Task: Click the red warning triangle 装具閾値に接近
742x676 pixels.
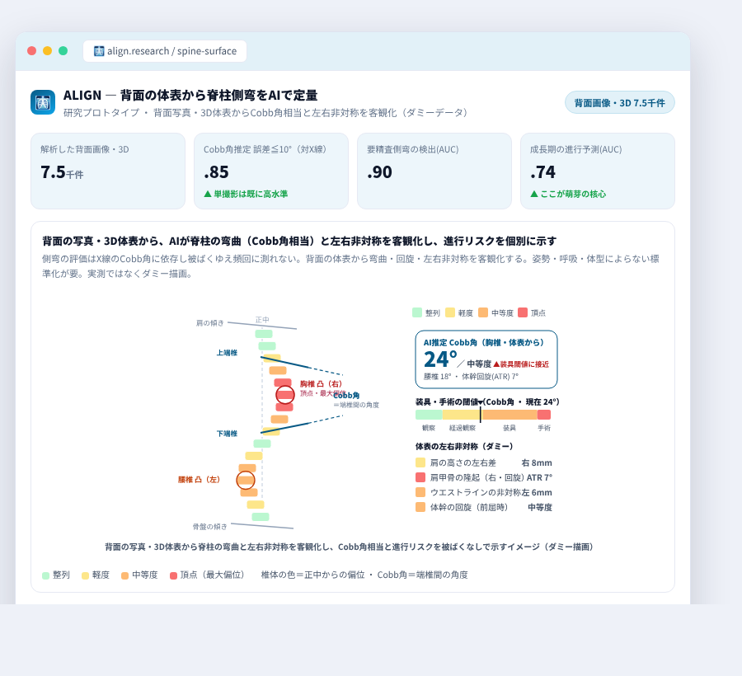Action: pyautogui.click(x=496, y=364)
